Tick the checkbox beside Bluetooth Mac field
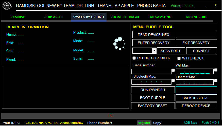This screenshot has height=126, width=222. coord(173,80)
